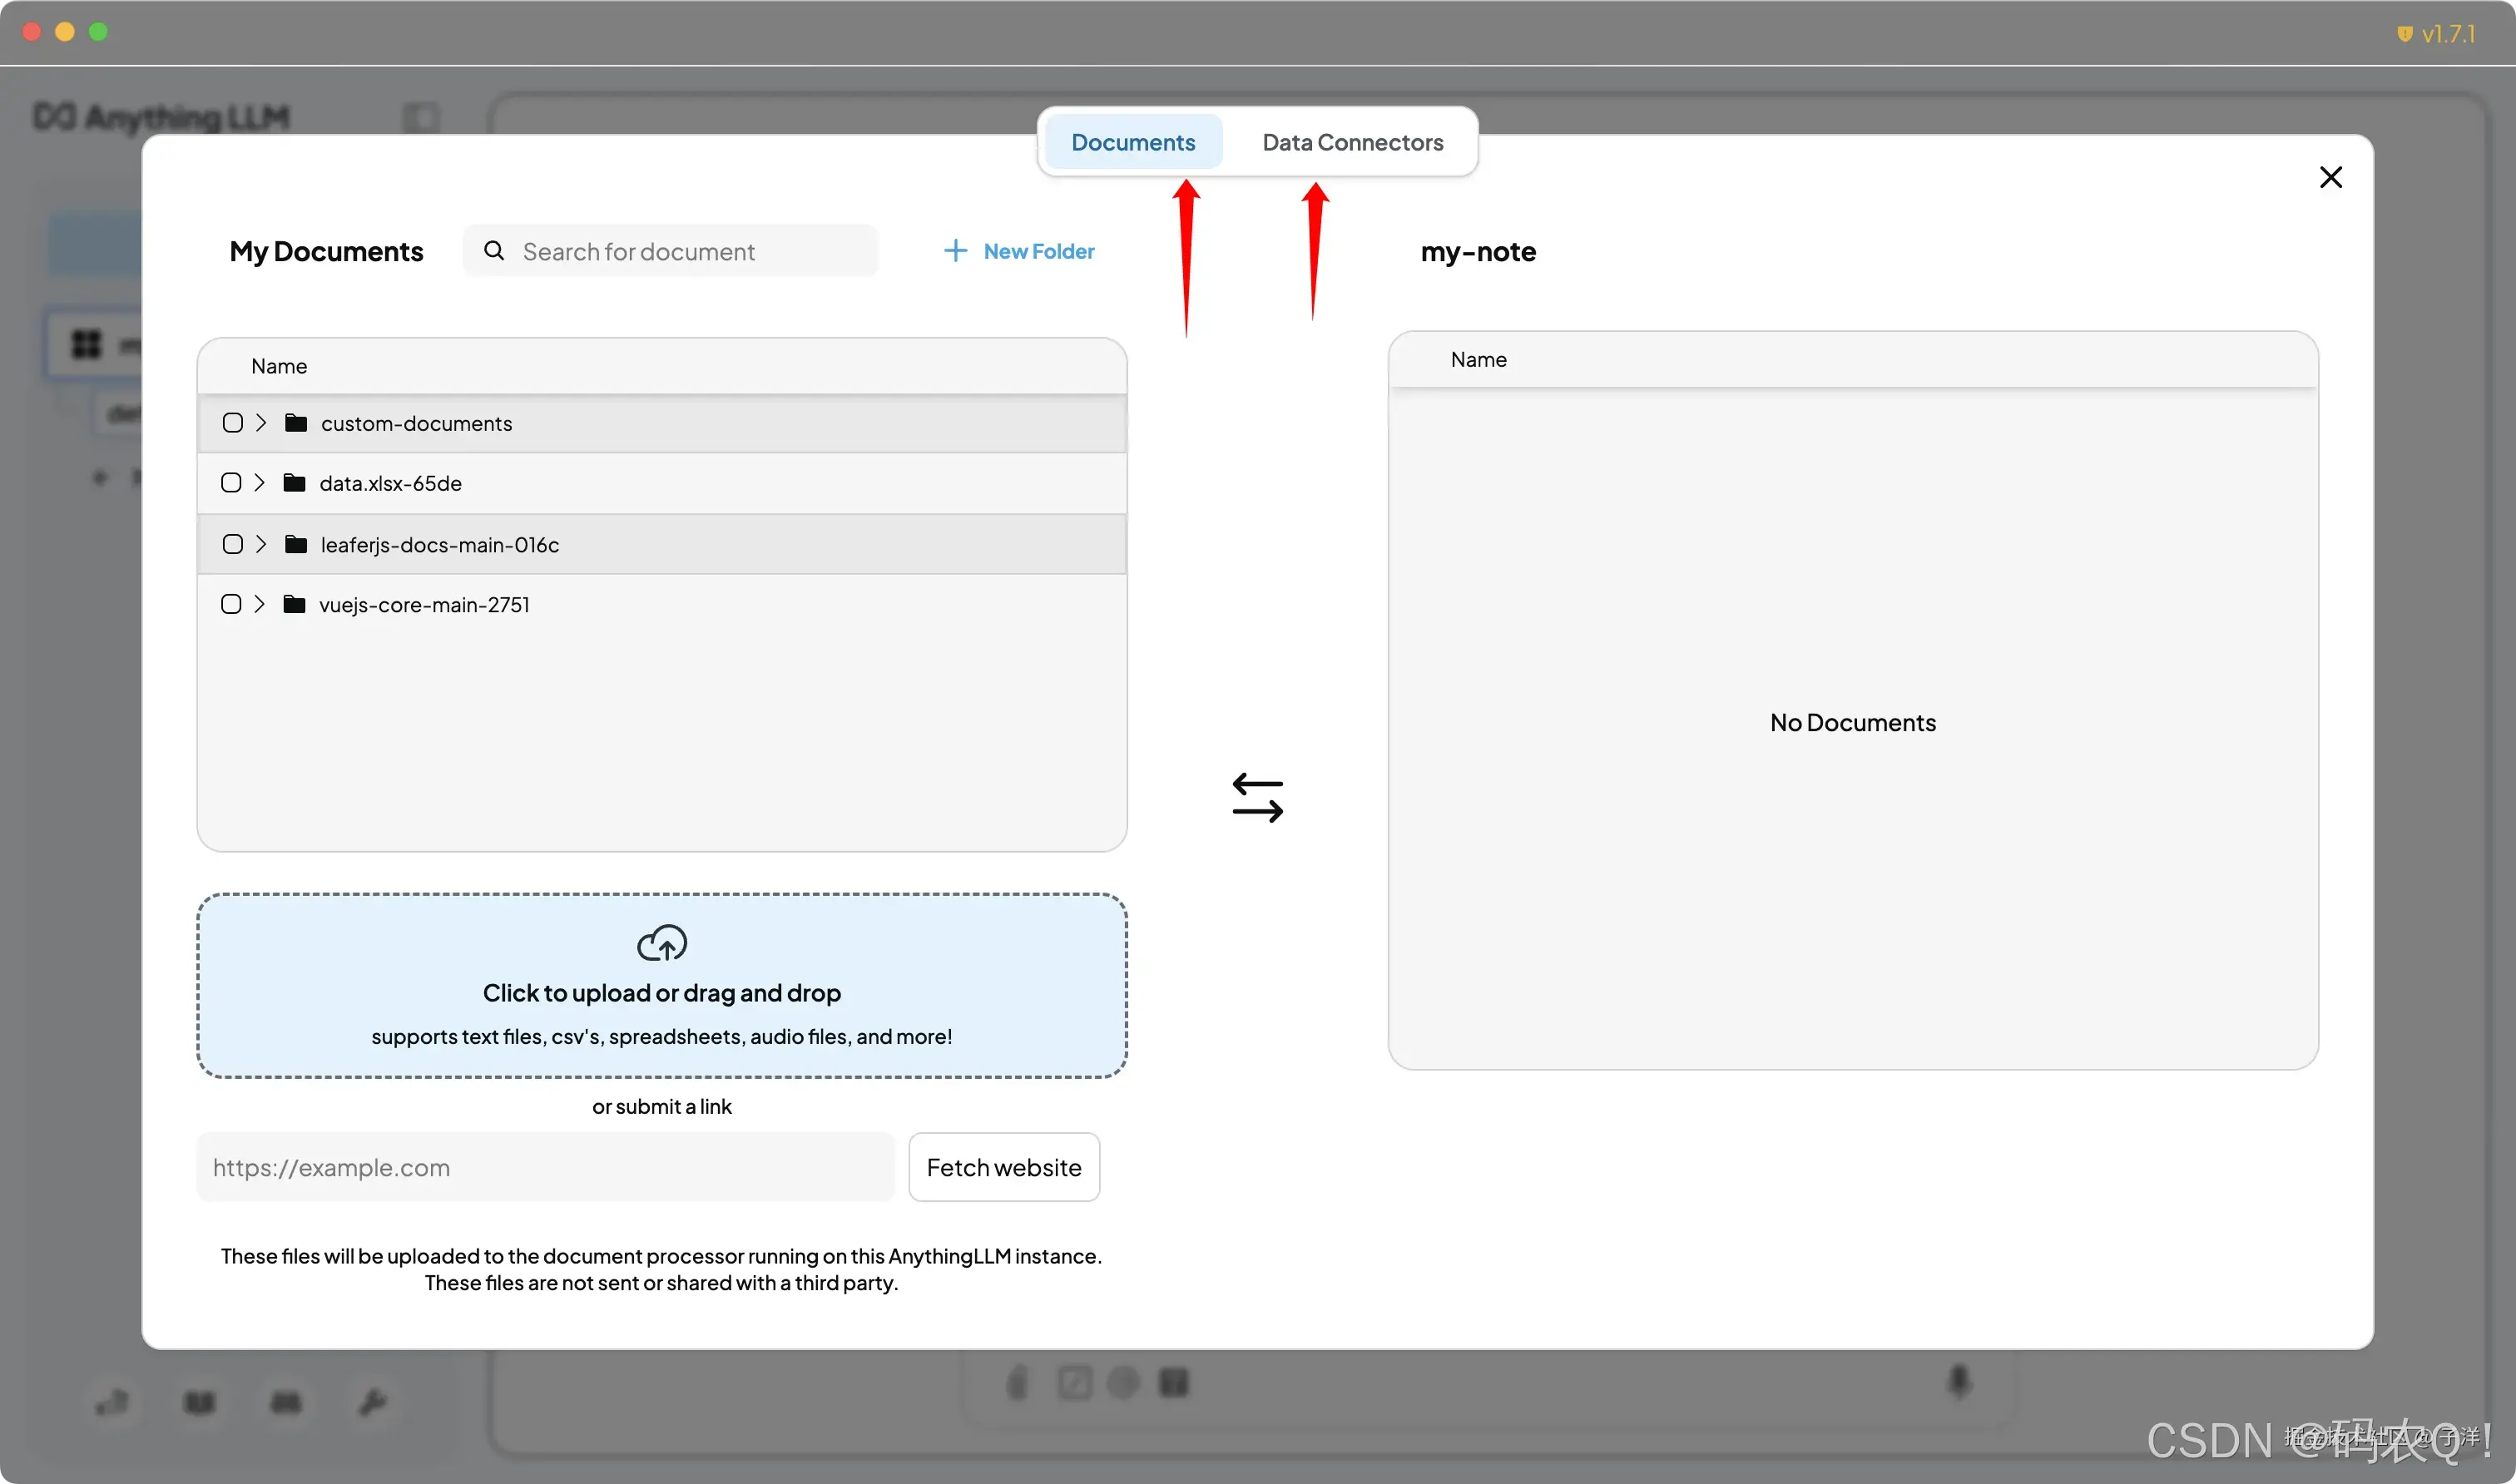
Task: Expand the custom-documents folder chevron
Action: tap(261, 423)
